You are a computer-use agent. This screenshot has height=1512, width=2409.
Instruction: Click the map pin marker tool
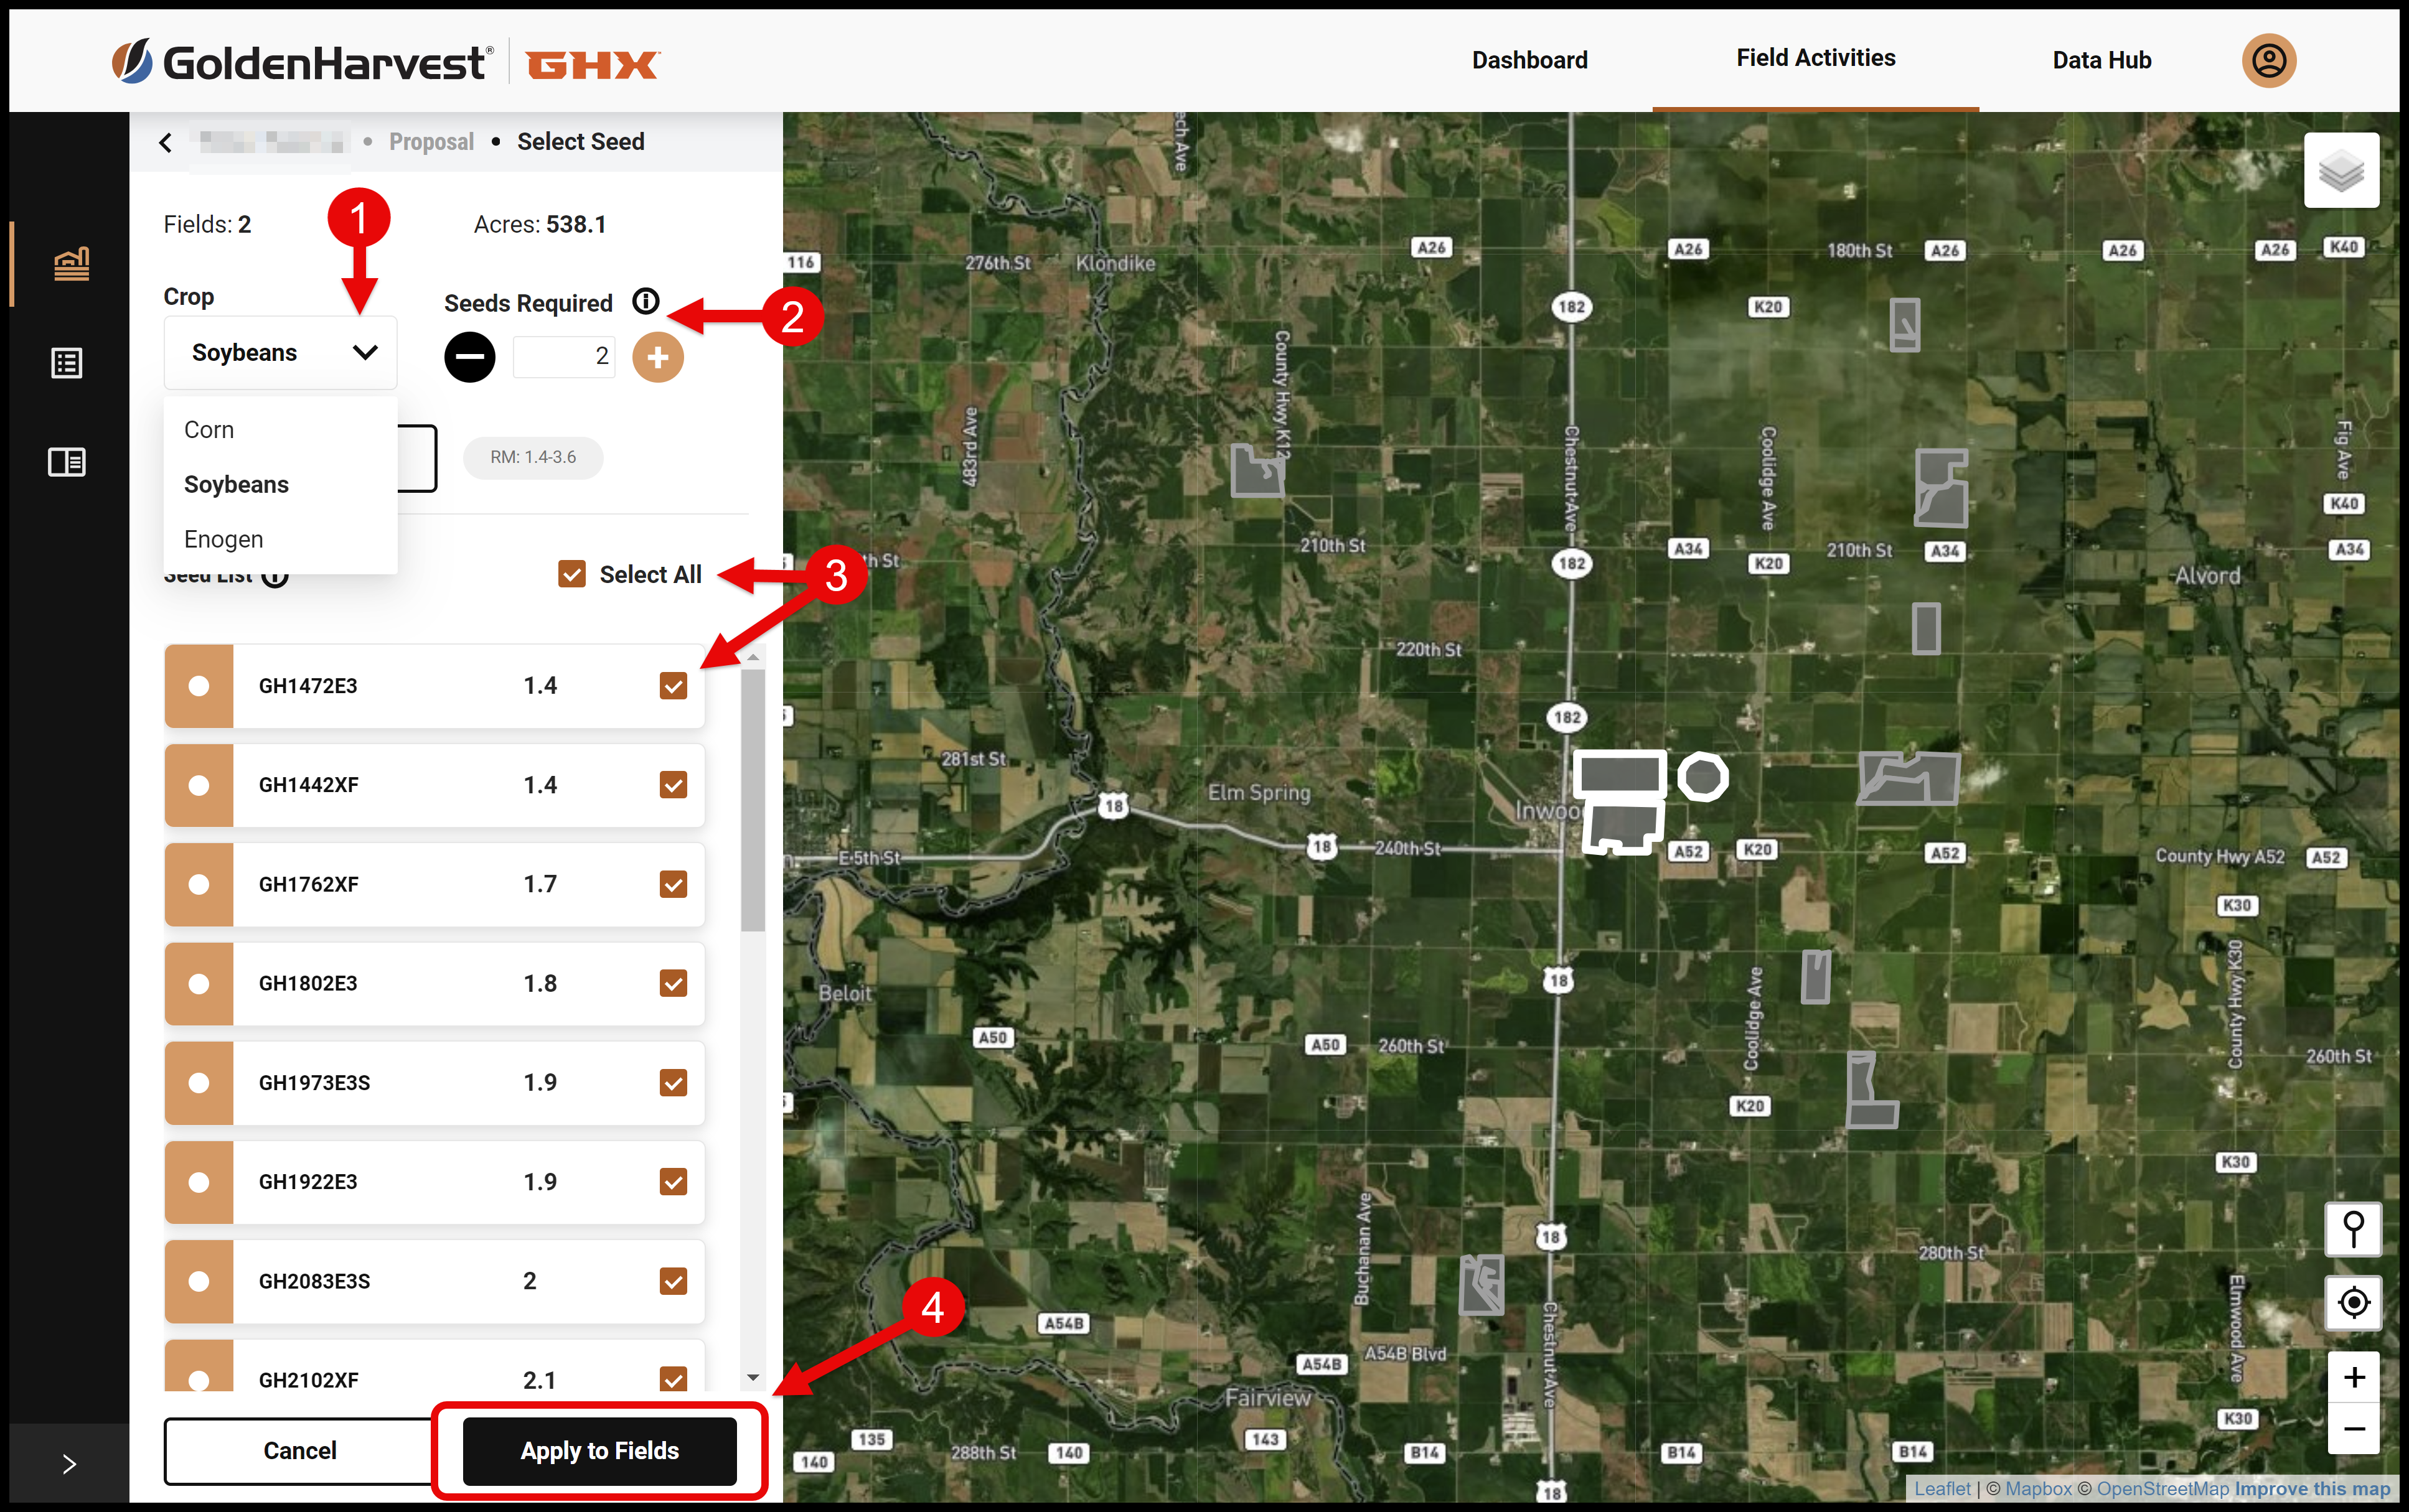(x=2353, y=1229)
